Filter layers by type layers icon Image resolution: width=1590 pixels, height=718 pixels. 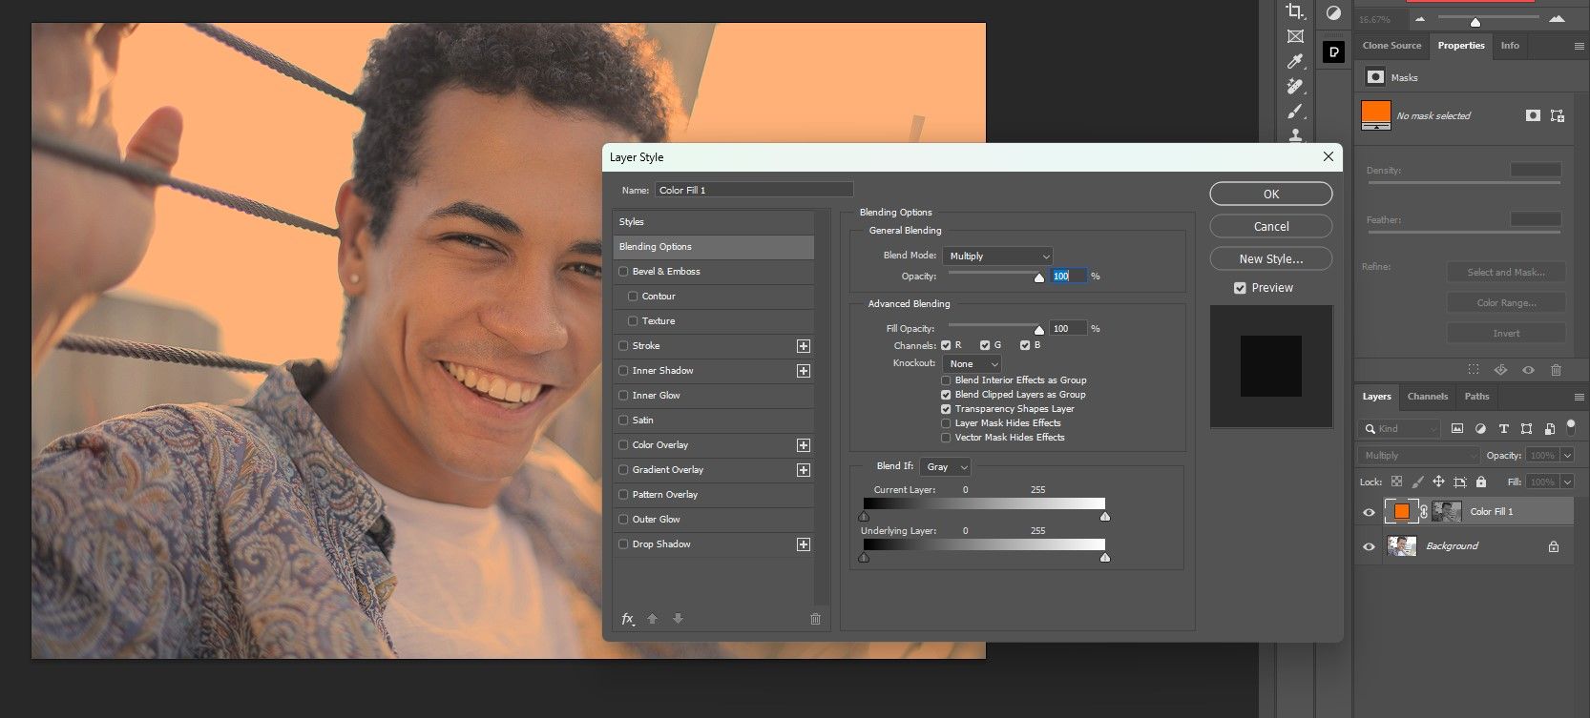pyautogui.click(x=1503, y=429)
